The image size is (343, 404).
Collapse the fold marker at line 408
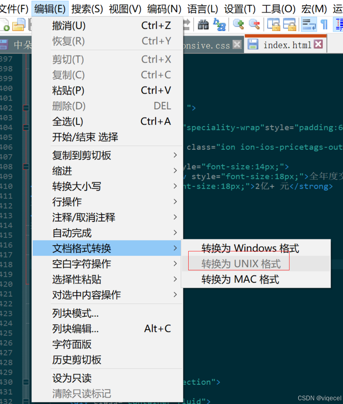[26, 166]
